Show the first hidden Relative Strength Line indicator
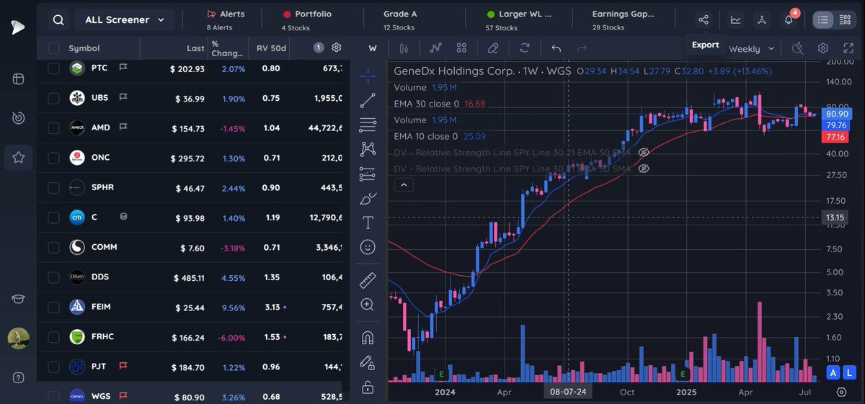 click(x=644, y=152)
